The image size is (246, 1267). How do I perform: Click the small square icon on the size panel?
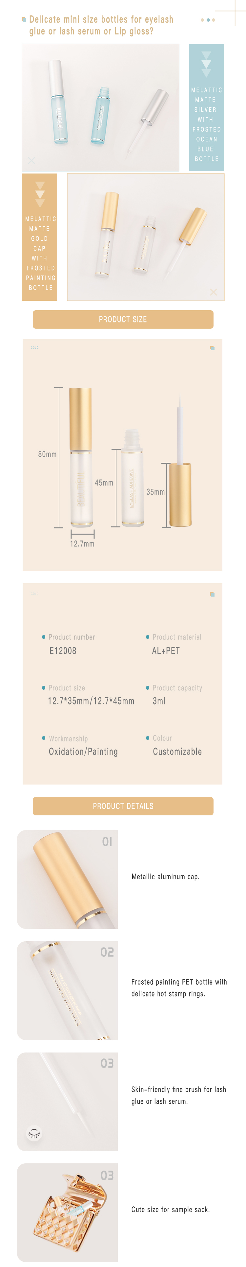[x=212, y=348]
